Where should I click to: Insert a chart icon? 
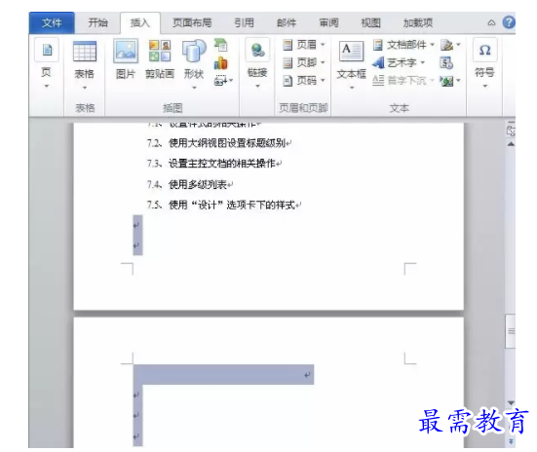(221, 63)
